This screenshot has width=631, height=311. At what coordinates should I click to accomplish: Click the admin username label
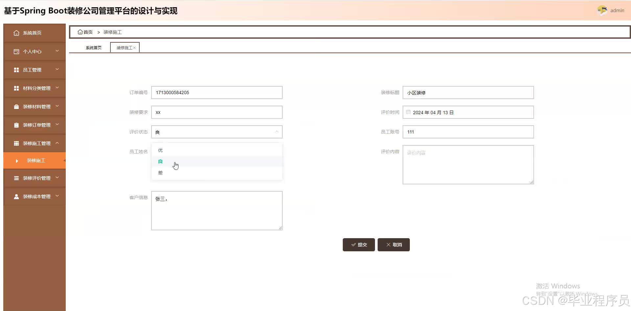coord(617,10)
